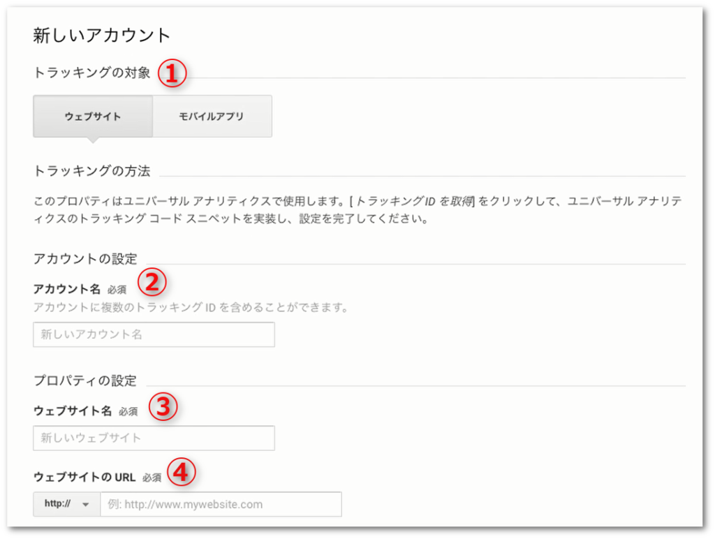Click the website URL input field
Viewport: 715px width, 539px height.
pos(221,504)
